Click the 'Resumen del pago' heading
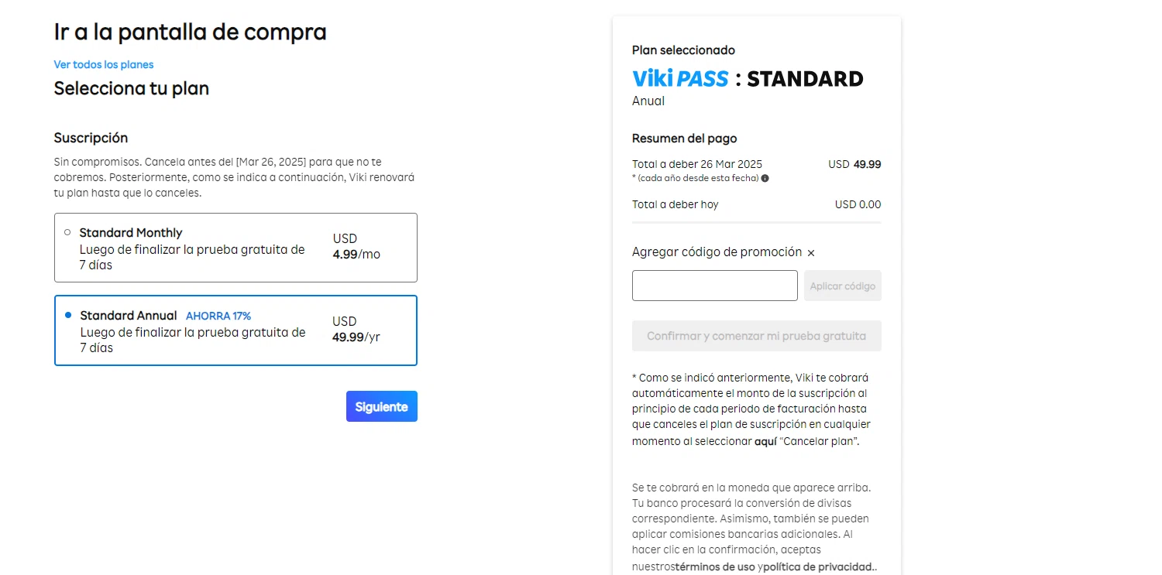The image size is (1162, 575). point(684,139)
